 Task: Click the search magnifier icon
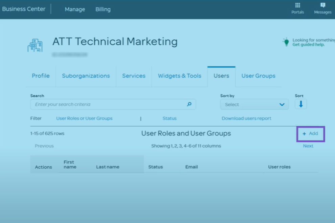click(189, 104)
